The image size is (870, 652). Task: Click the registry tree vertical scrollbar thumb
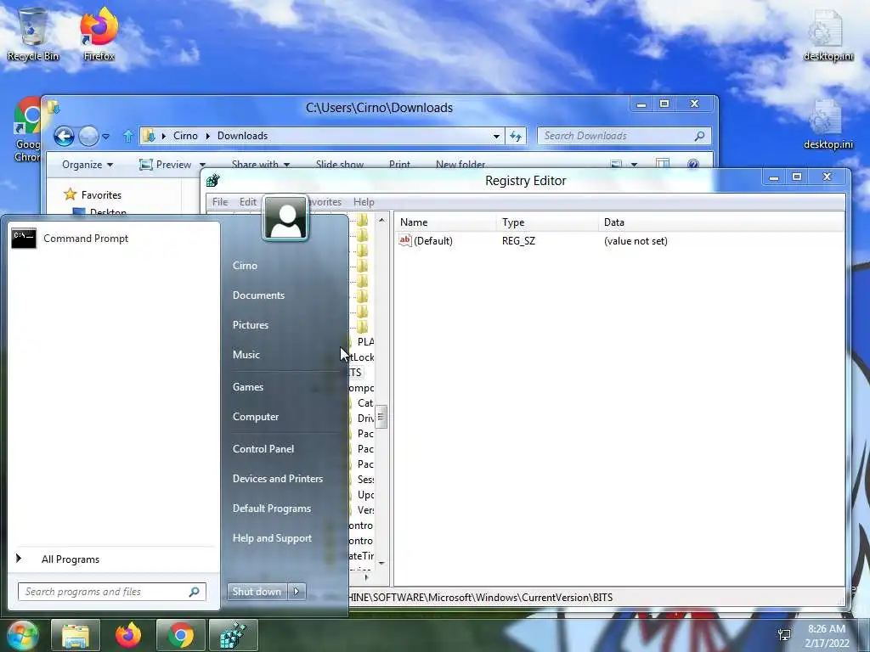381,417
